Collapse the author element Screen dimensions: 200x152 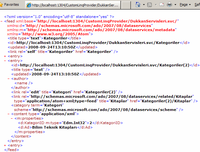pos(9,78)
